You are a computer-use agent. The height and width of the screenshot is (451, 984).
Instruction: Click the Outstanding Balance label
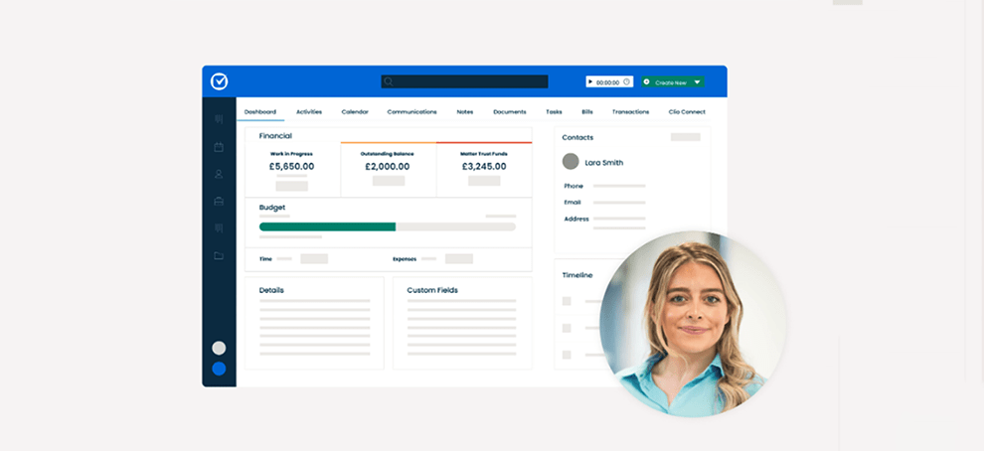tap(388, 154)
